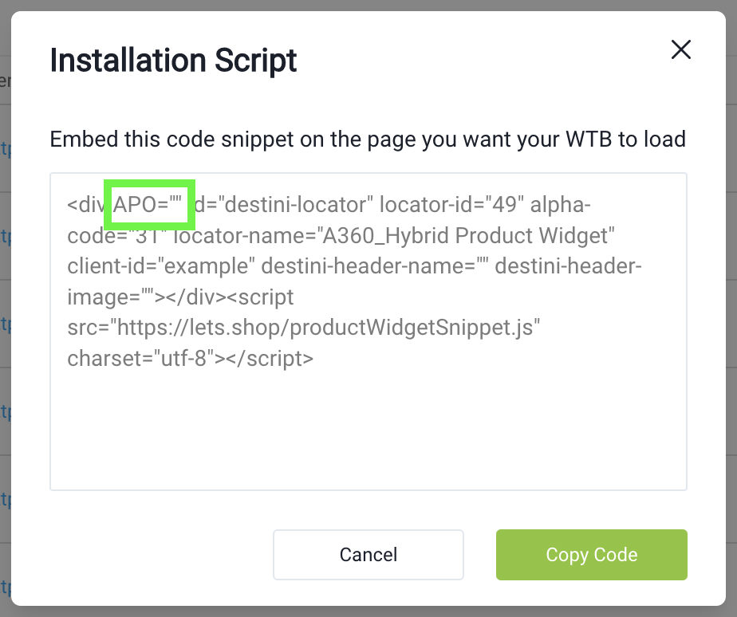Click the Cancel button
The image size is (737, 617).
click(x=368, y=555)
